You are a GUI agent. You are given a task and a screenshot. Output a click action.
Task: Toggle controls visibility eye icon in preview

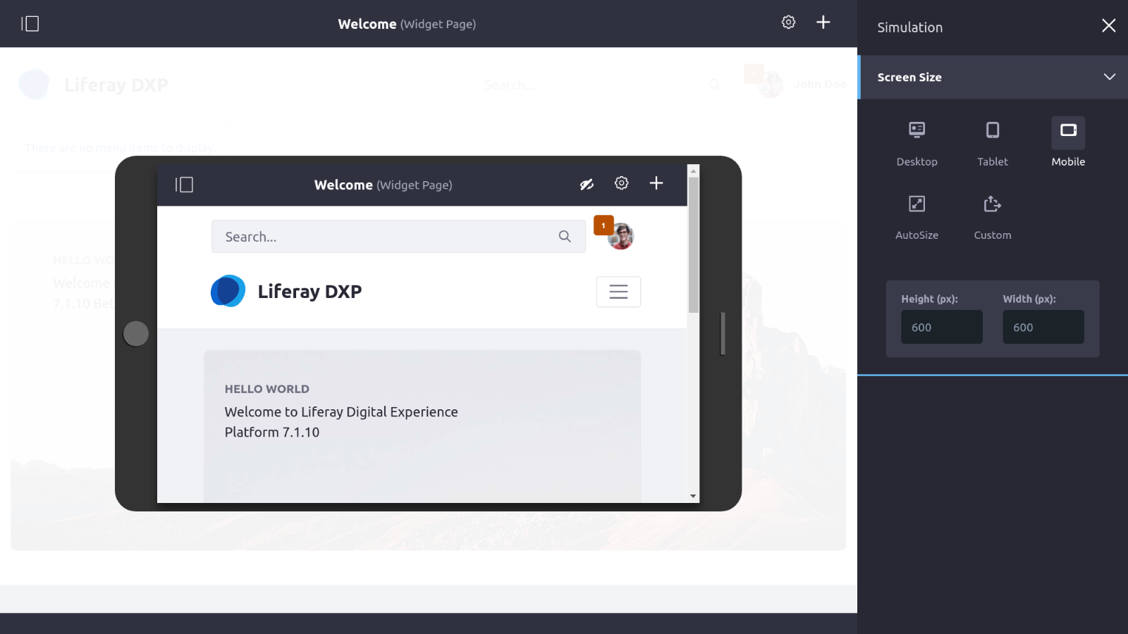587,185
